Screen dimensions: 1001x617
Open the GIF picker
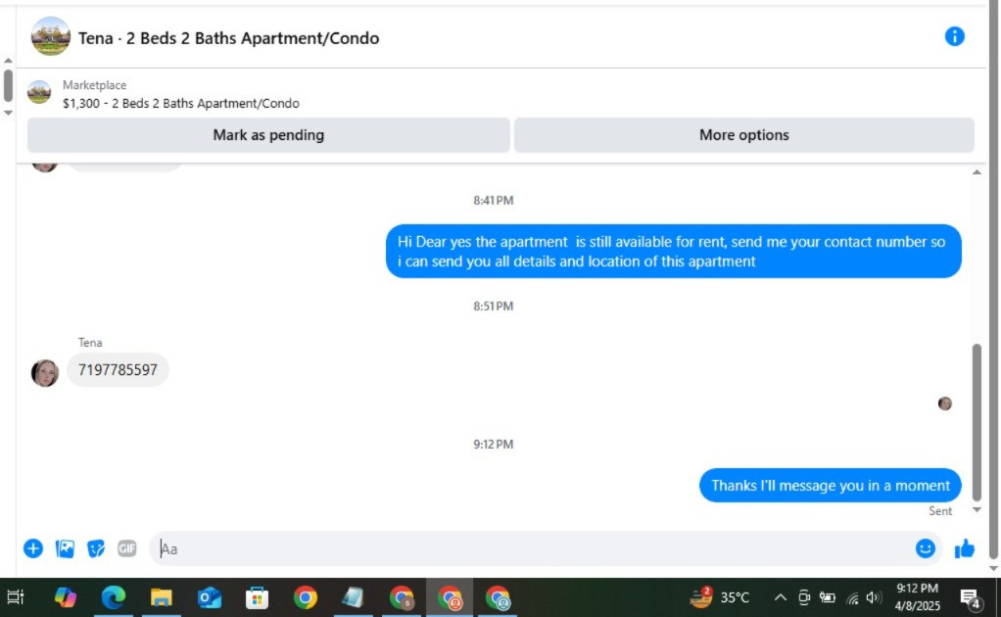[127, 548]
